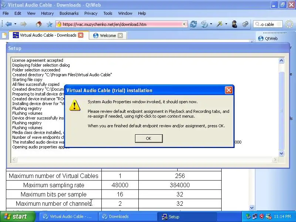Viewport: 296px width, 222px height.
Task: Open the Edit menu
Action: 18,13
